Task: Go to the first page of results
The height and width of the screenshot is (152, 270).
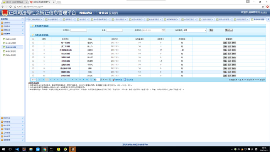Action: (x=40, y=79)
